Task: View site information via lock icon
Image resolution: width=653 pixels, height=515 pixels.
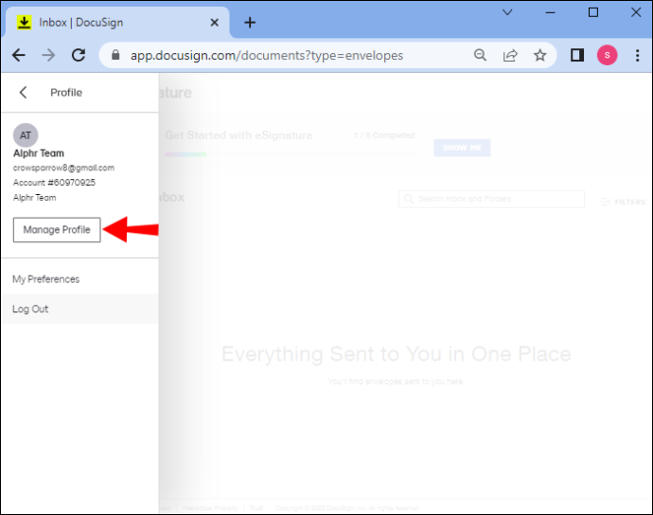Action: (115, 55)
